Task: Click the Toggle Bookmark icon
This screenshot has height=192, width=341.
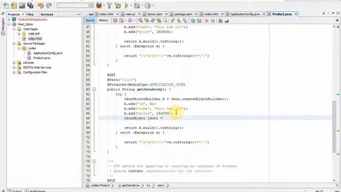Action: (185, 20)
